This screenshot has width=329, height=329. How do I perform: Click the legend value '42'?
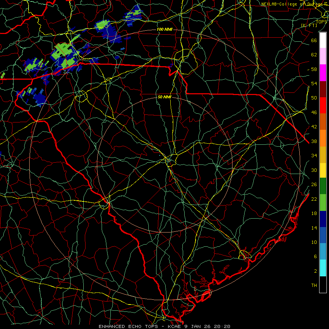click(x=314, y=127)
